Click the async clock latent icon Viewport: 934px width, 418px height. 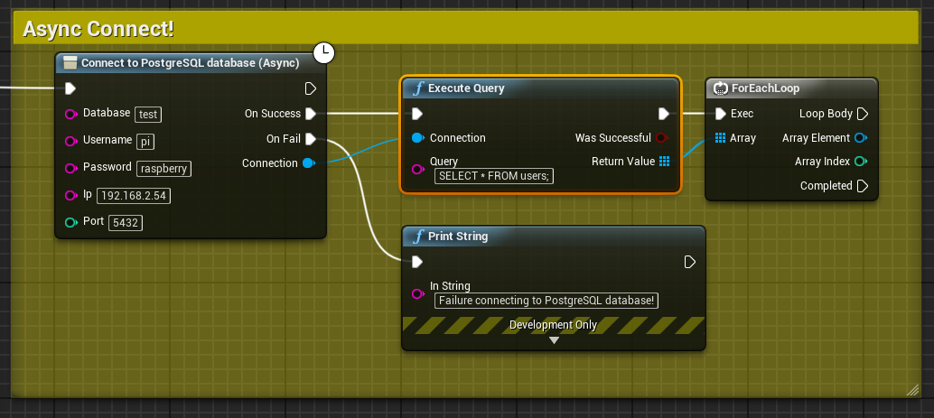click(x=323, y=53)
